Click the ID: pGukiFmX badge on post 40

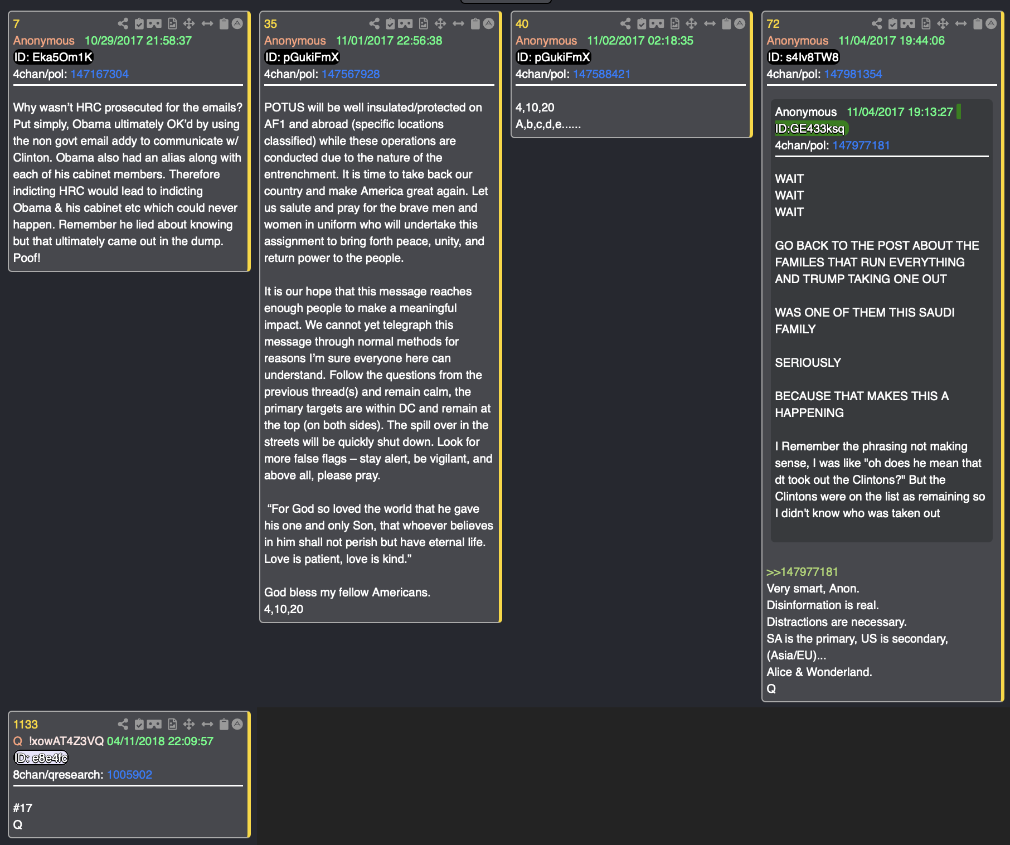[x=553, y=57]
